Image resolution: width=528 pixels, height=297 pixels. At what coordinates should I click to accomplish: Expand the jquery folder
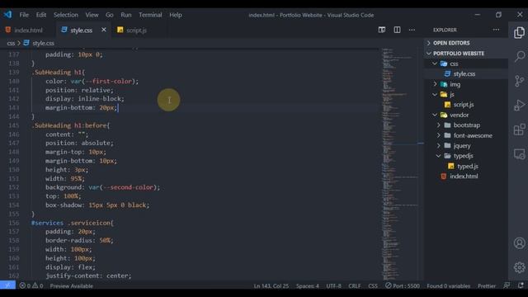tap(466, 145)
